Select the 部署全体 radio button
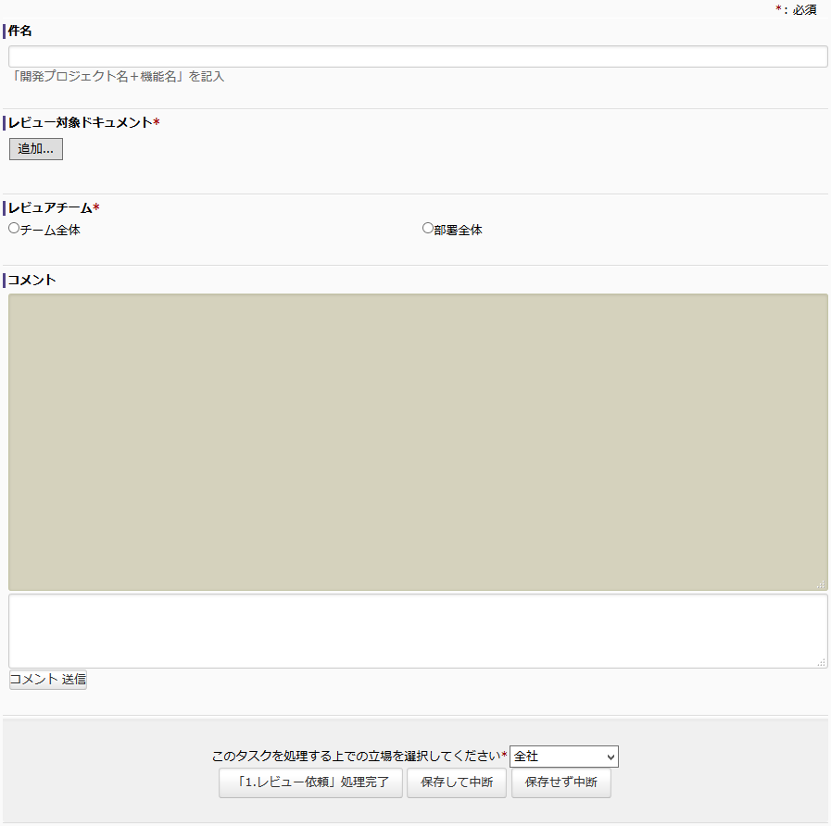Image resolution: width=831 pixels, height=826 pixels. 427,228
